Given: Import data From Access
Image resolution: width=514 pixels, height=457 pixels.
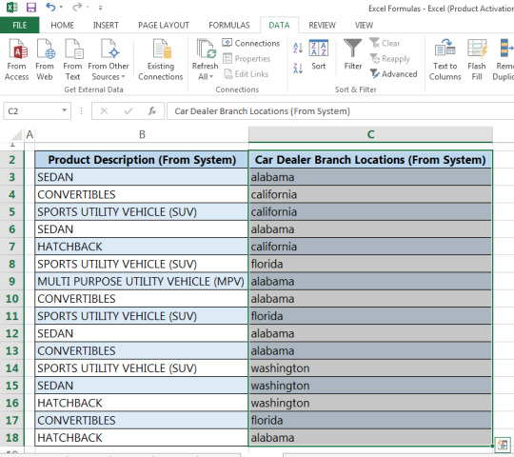Looking at the screenshot, I should 17,59.
